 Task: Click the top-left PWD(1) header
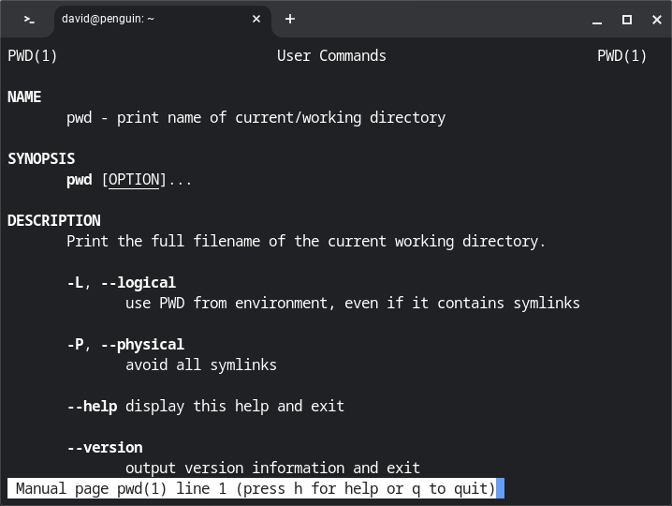(33, 56)
